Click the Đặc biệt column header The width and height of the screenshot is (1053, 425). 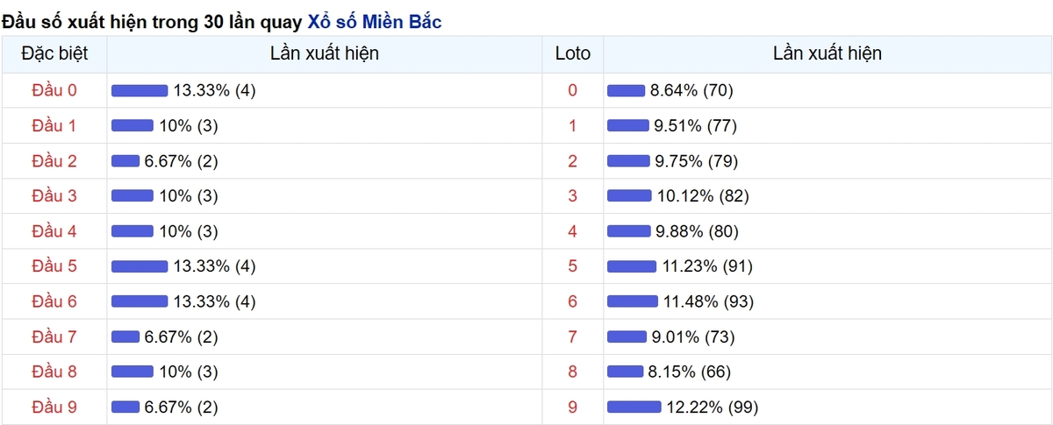tap(54, 53)
